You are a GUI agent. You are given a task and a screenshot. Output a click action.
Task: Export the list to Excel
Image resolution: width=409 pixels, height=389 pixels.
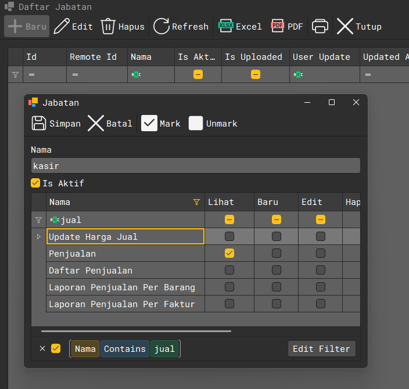click(x=225, y=27)
